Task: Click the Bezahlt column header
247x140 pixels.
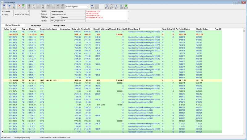Action: [x=96, y=29]
